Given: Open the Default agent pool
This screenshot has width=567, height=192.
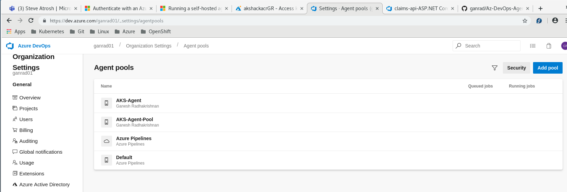Looking at the screenshot, I should pyautogui.click(x=328, y=160).
